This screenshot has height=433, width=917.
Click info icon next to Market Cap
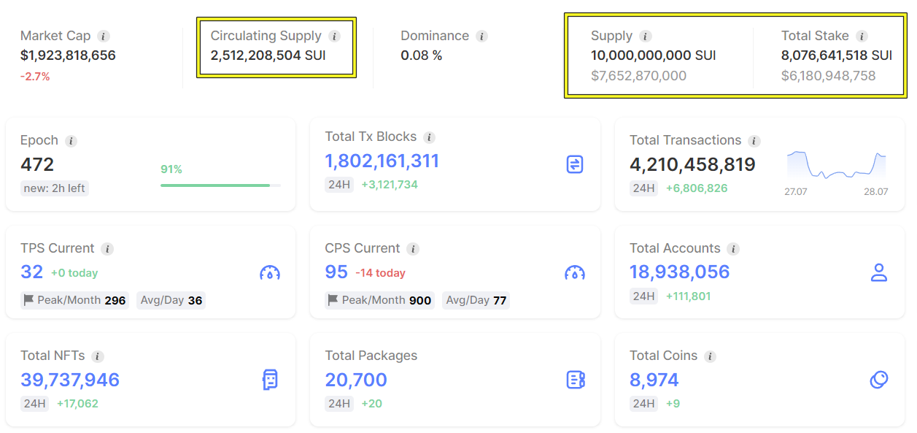(x=104, y=36)
